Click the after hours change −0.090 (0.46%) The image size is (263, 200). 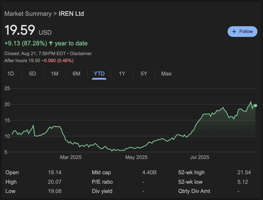point(57,60)
